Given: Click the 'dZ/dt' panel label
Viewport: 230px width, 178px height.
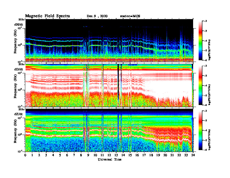Looking at the screenshot, I should pyautogui.click(x=19, y=114).
